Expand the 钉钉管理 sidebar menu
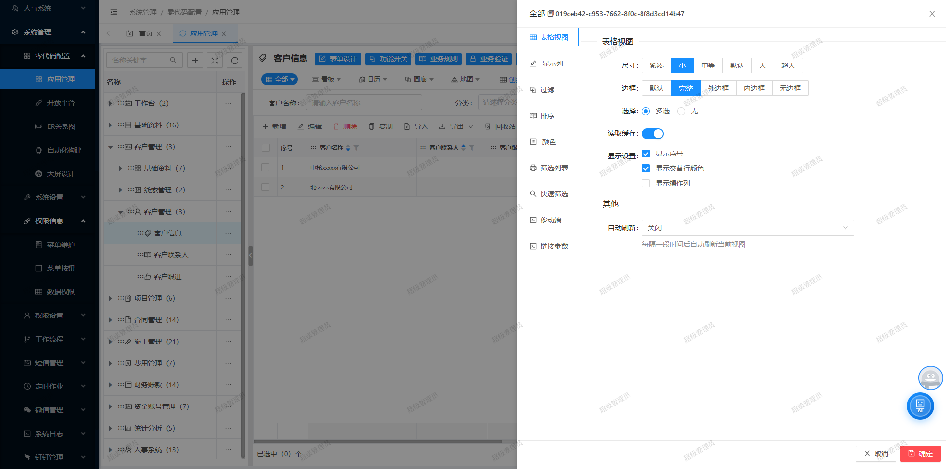 click(x=47, y=457)
